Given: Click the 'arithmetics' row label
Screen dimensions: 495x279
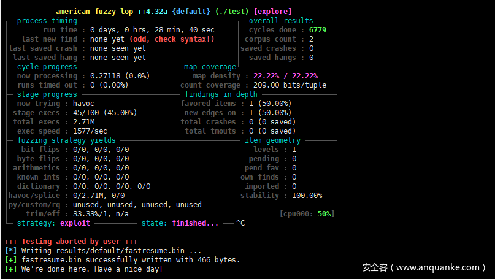Looking at the screenshot, I should coord(36,168).
